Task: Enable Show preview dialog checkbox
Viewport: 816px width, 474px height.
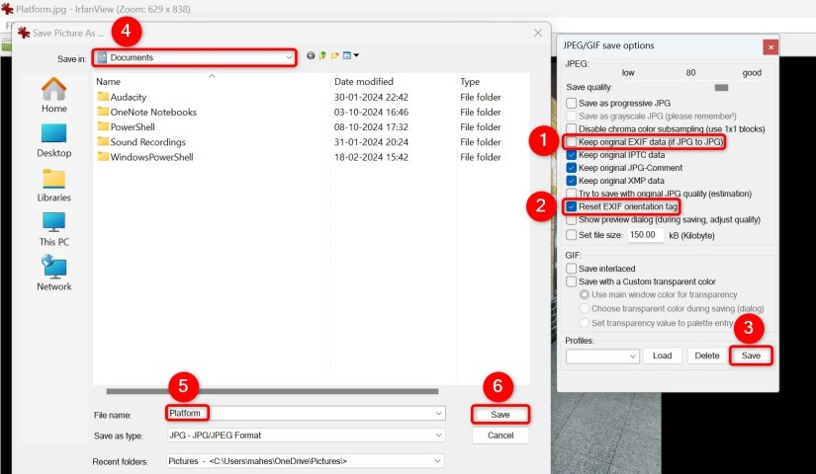Action: [572, 220]
